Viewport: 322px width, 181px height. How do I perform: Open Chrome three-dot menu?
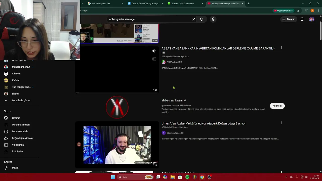coord(318,11)
